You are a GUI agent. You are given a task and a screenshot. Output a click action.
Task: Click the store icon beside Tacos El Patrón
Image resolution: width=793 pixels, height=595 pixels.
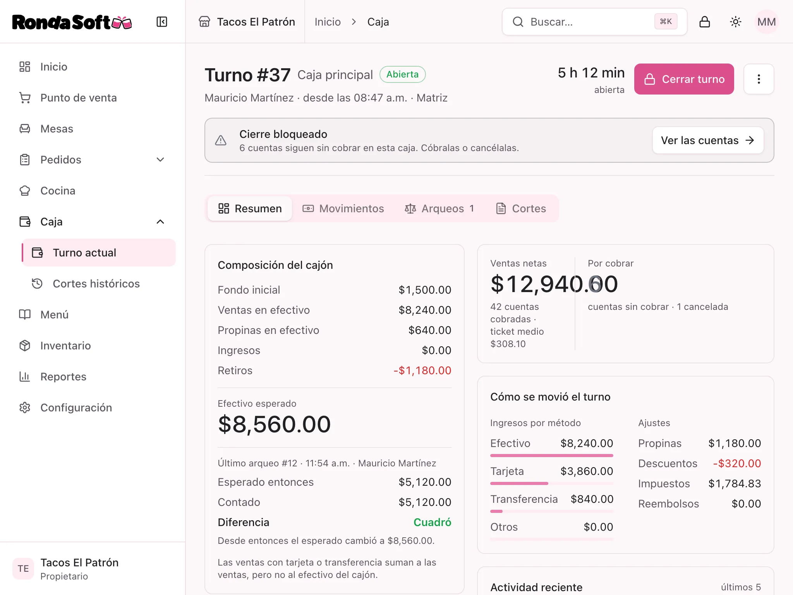pyautogui.click(x=204, y=22)
